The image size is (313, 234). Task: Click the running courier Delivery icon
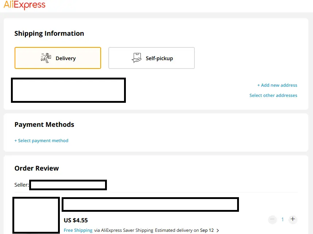coord(46,58)
